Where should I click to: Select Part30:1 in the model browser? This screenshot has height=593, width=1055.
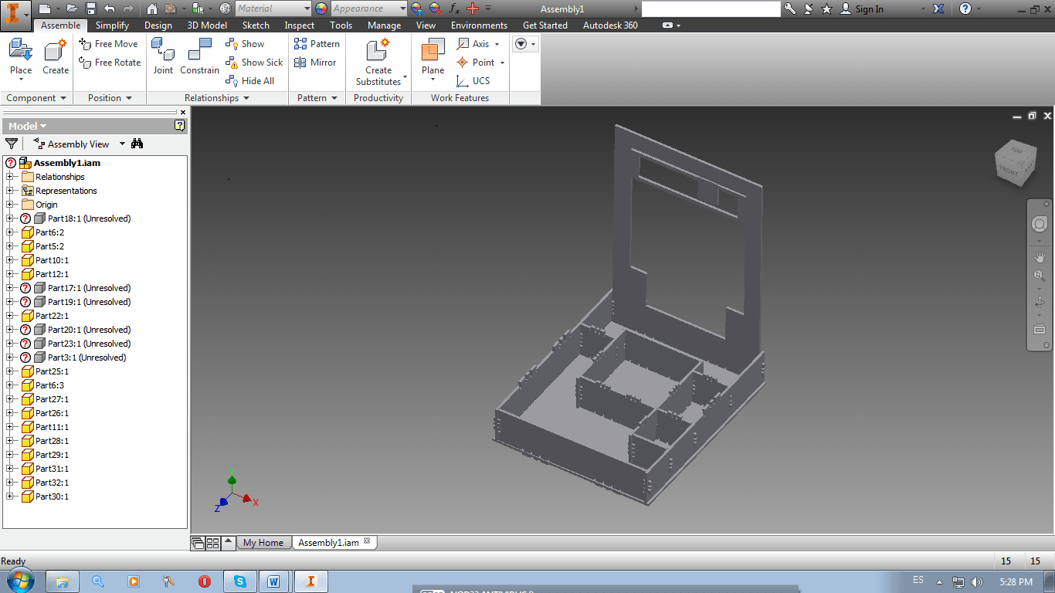52,496
